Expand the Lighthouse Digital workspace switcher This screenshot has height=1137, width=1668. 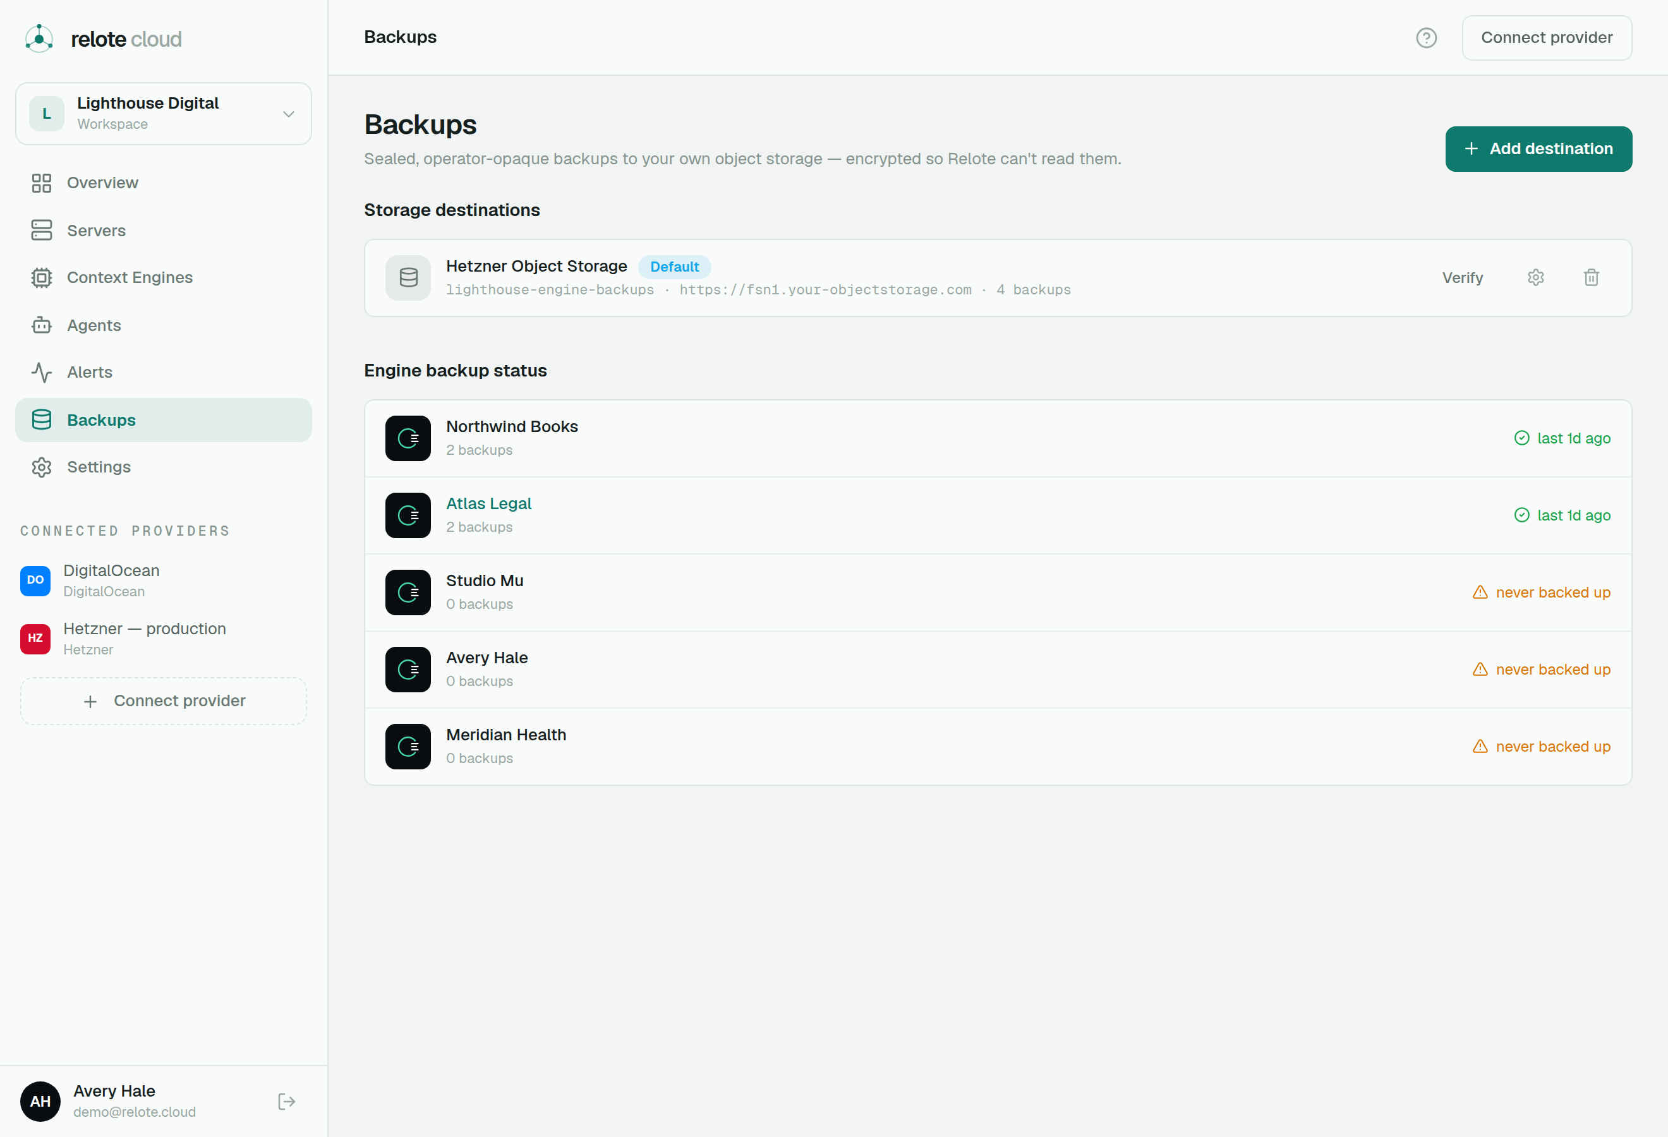click(164, 113)
